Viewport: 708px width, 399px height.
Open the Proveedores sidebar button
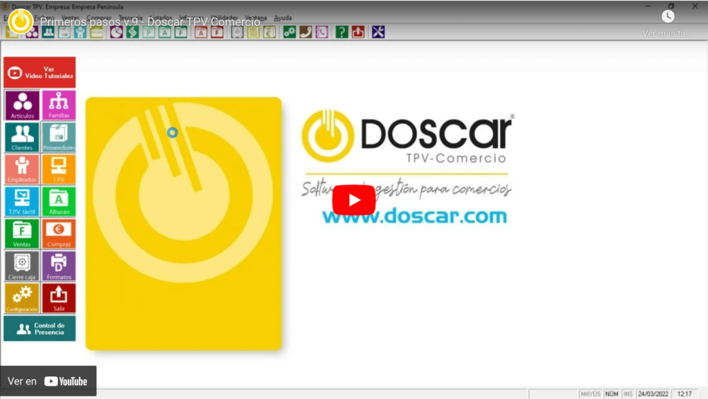59,137
